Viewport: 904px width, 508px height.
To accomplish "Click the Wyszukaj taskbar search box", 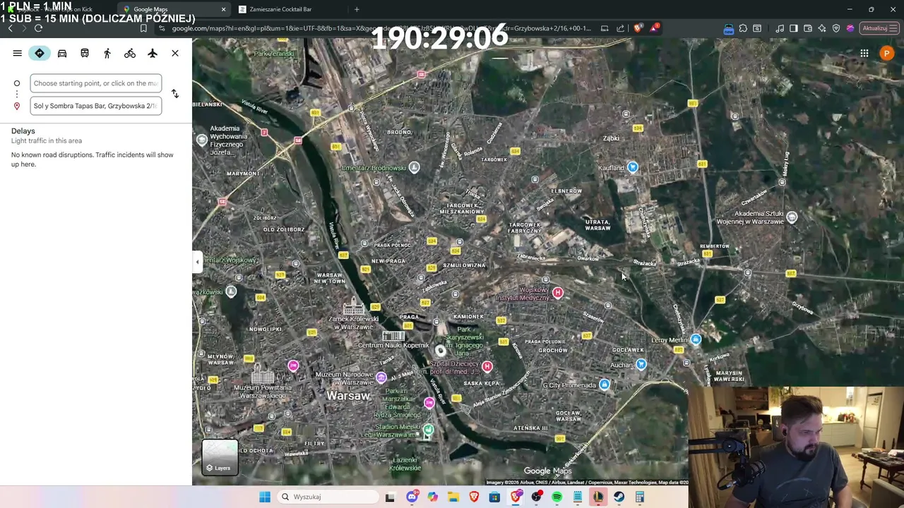I will (x=328, y=497).
